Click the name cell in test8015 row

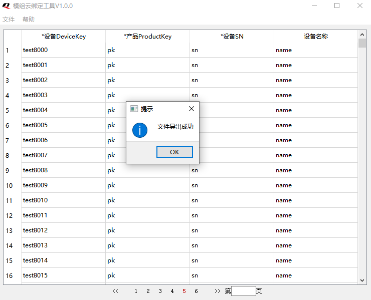point(316,275)
